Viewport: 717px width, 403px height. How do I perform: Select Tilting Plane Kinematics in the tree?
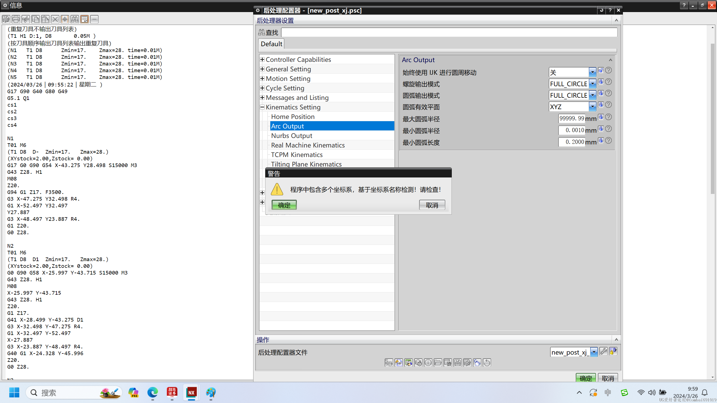pyautogui.click(x=306, y=164)
